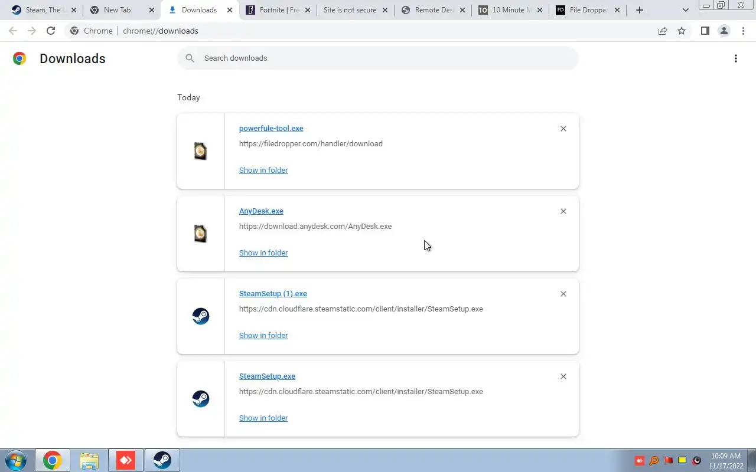
Task: Show SteamSetup (1).exe in folder
Action: (x=263, y=335)
